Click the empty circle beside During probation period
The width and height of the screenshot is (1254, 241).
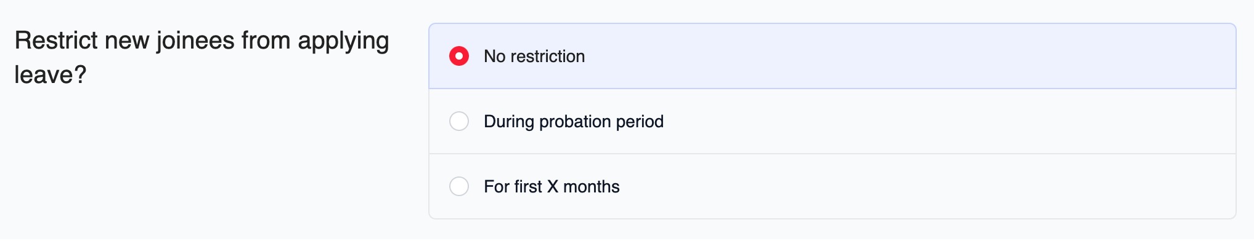click(459, 121)
